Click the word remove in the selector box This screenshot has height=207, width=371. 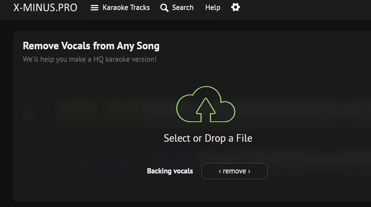(x=234, y=171)
